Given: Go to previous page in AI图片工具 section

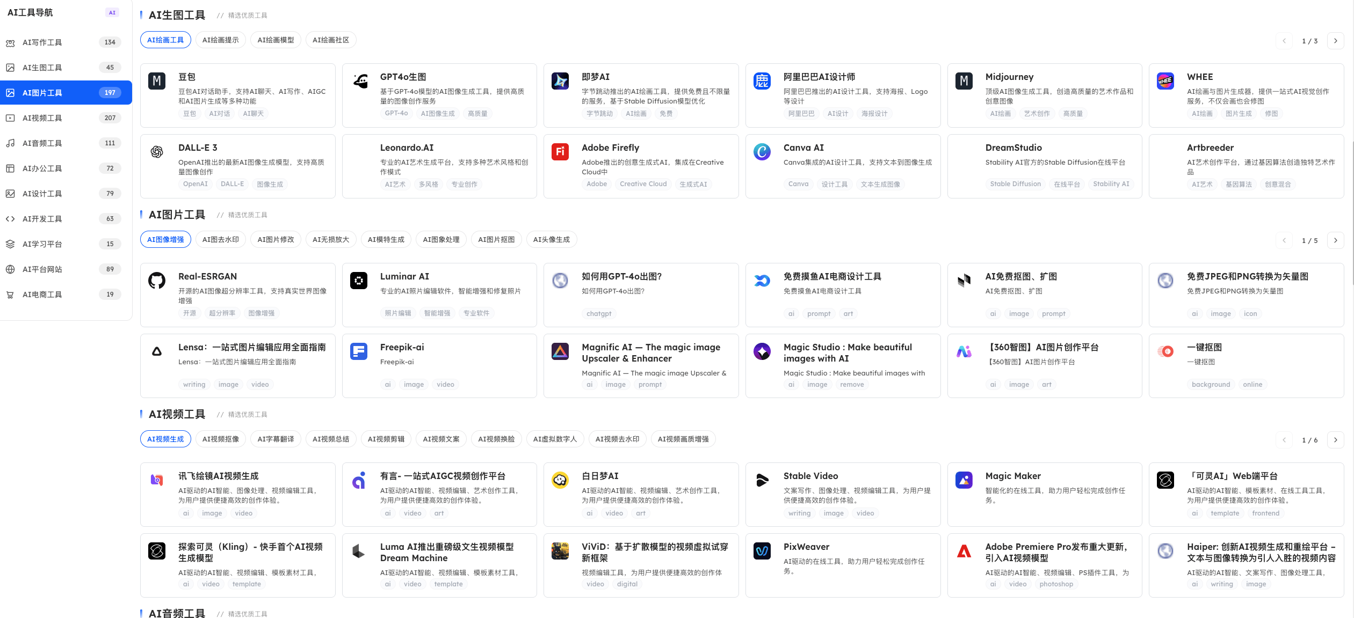Looking at the screenshot, I should pyautogui.click(x=1284, y=240).
